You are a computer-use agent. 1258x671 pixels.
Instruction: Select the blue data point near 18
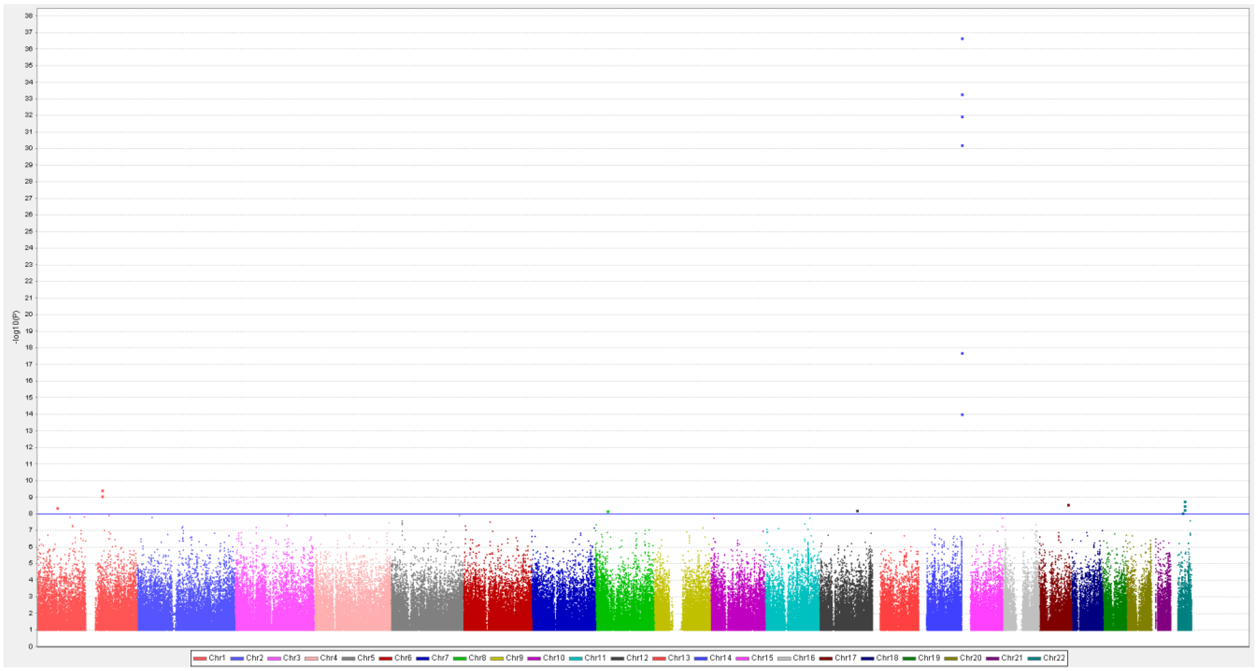962,353
